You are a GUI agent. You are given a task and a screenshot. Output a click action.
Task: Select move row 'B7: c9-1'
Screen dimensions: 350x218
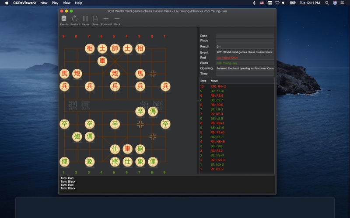pyautogui.click(x=237, y=109)
